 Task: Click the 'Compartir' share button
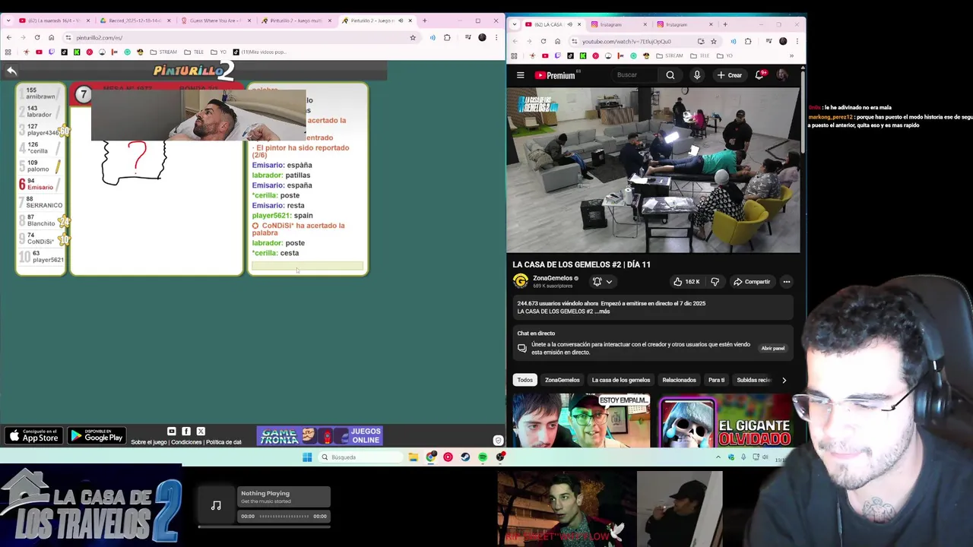point(752,282)
